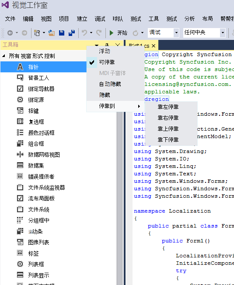Click the save all icon

pos(72,33)
